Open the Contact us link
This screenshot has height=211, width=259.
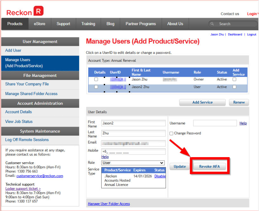point(230,14)
